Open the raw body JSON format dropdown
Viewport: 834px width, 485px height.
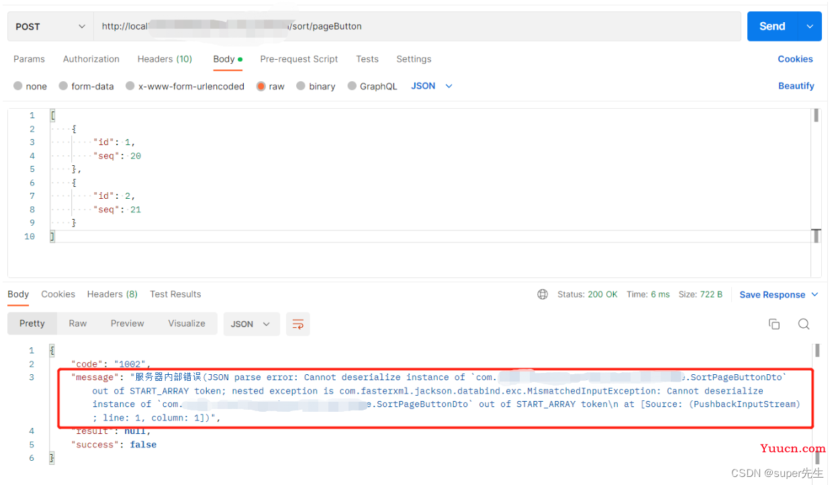pos(432,86)
